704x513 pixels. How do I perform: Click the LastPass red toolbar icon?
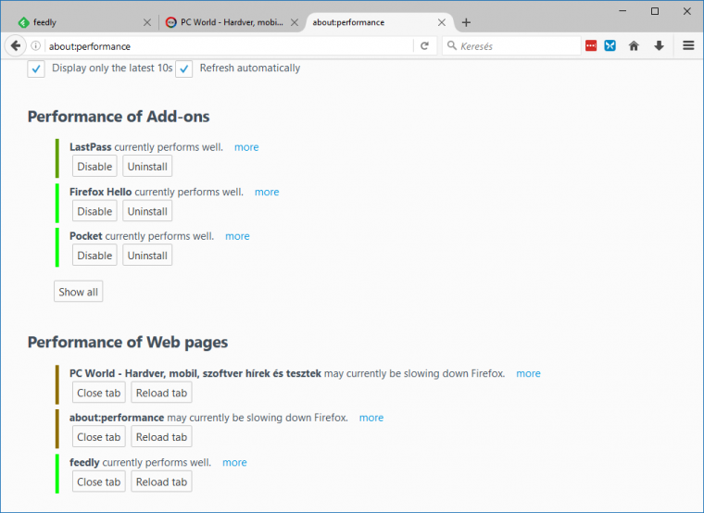pos(591,45)
